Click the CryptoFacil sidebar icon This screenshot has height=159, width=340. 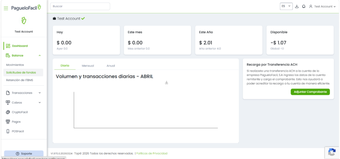pos(8,112)
